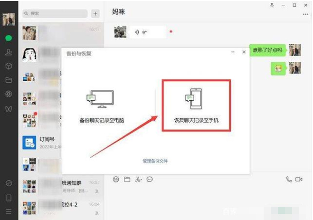Click the phone icon in the left sidebar
The height and width of the screenshot is (220, 313).
tap(9, 198)
